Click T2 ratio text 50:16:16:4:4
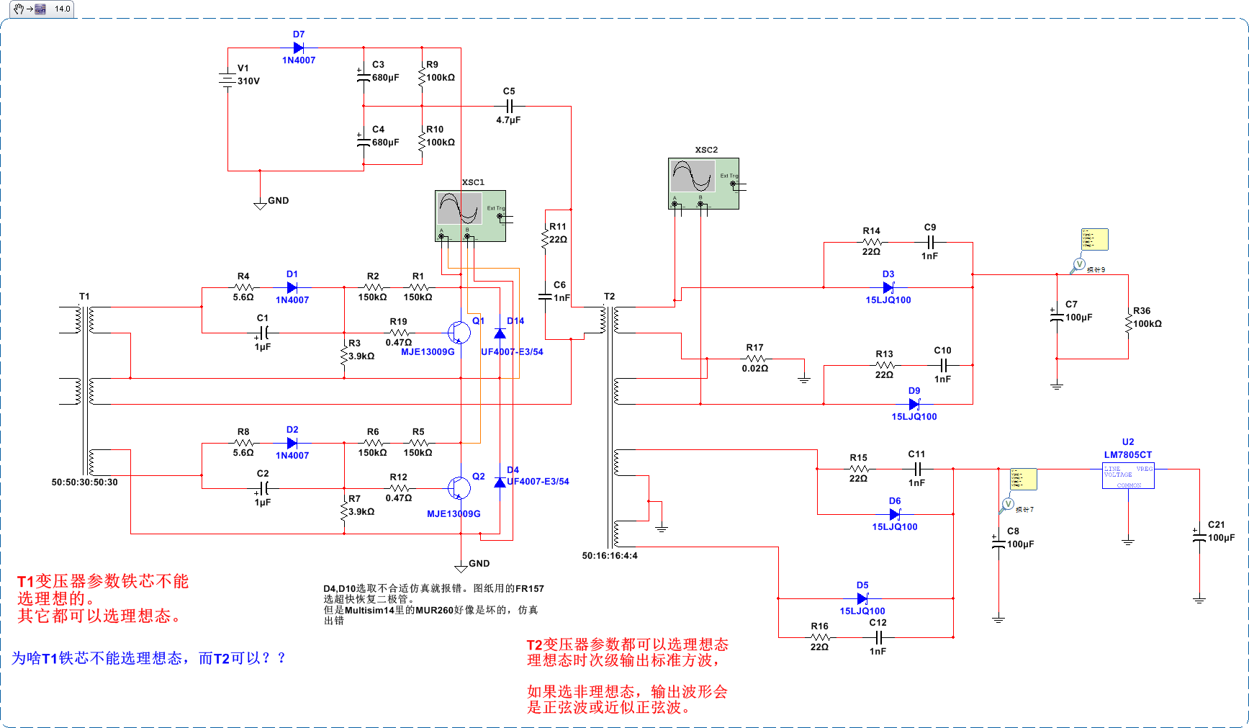Viewport: 1249px width, 728px height. pyautogui.click(x=610, y=556)
